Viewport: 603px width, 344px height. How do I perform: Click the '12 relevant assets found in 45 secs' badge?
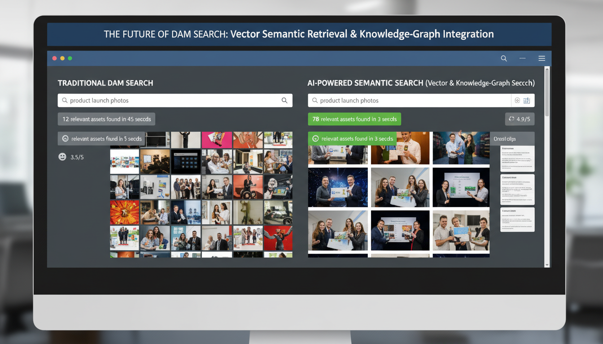click(x=106, y=119)
